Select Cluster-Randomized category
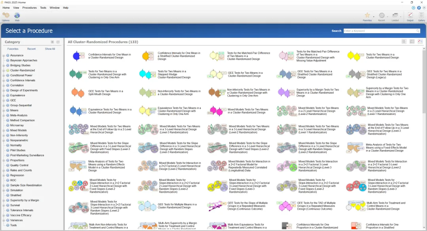 pos(23,70)
